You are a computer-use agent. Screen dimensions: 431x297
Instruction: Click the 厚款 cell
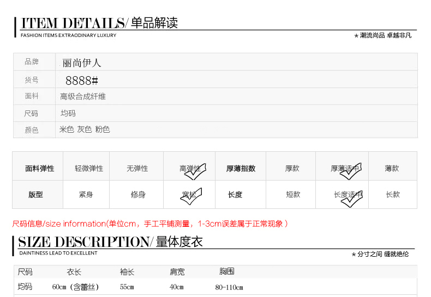(x=291, y=166)
